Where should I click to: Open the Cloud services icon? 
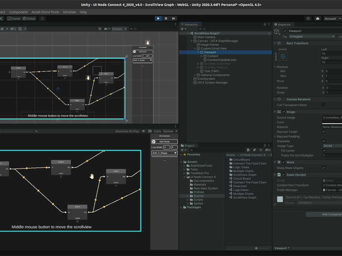[x=318, y=18]
